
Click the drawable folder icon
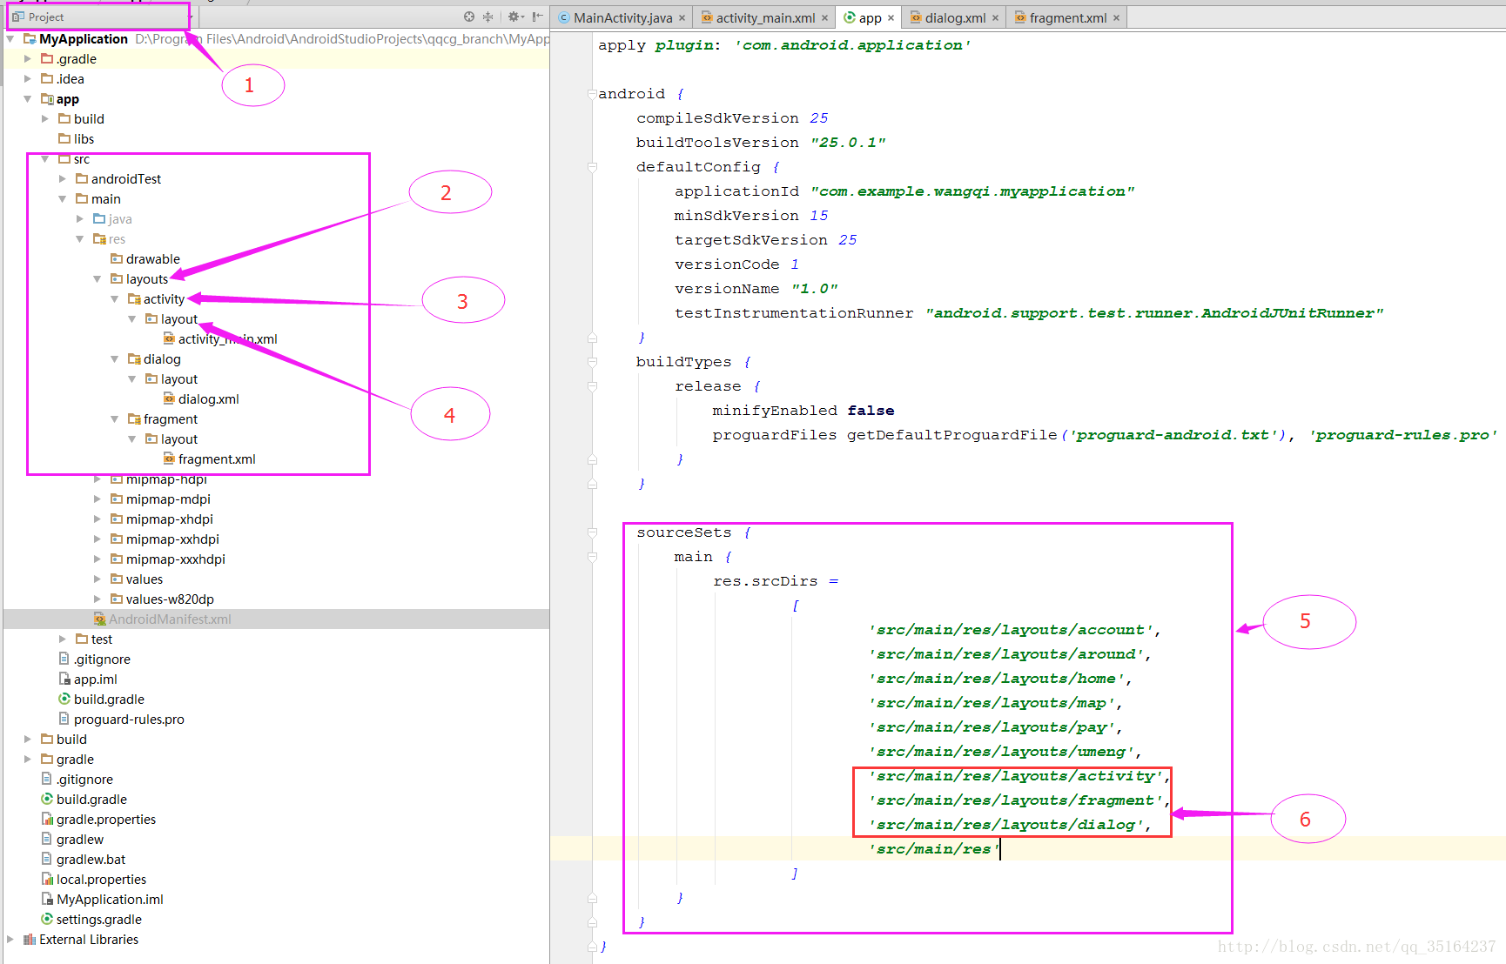pyautogui.click(x=117, y=258)
